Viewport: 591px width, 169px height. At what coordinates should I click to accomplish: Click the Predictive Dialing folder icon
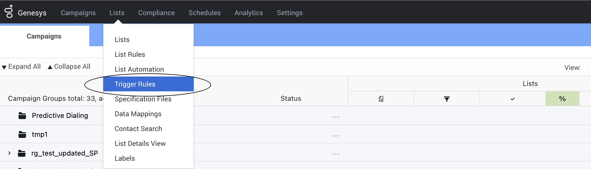tap(22, 116)
